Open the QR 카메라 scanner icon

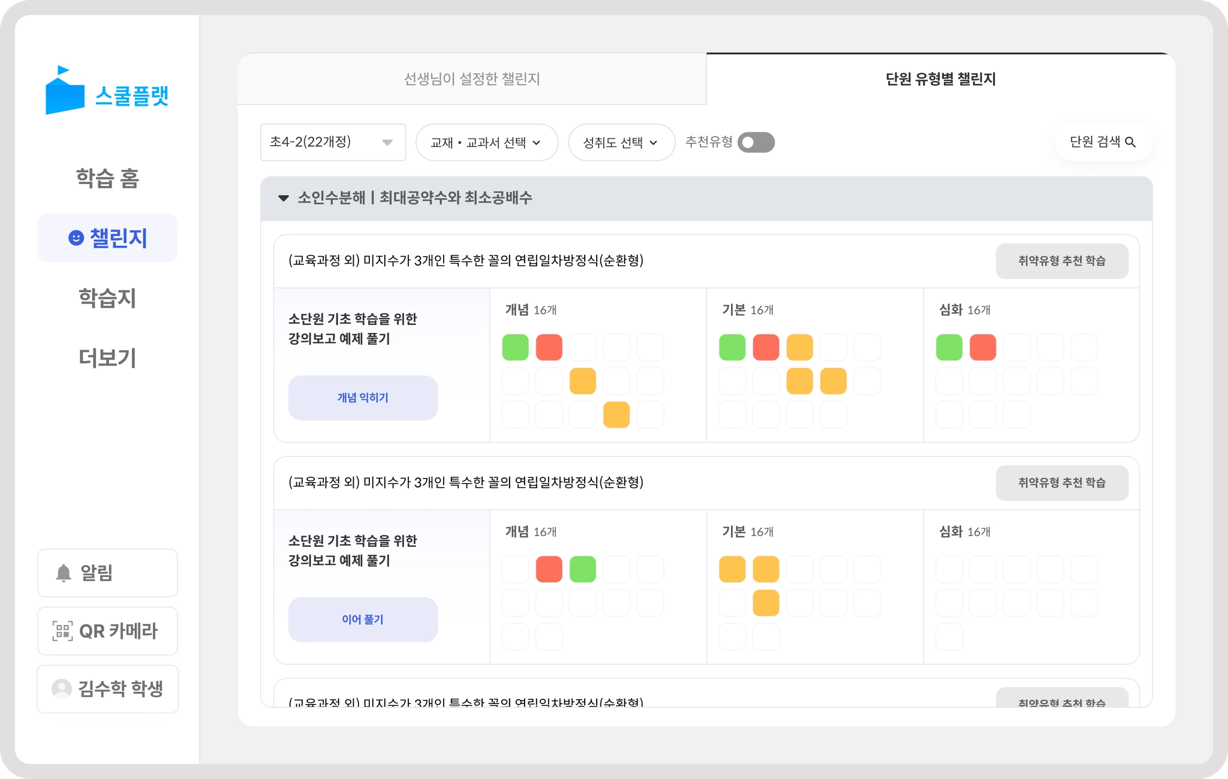(62, 631)
